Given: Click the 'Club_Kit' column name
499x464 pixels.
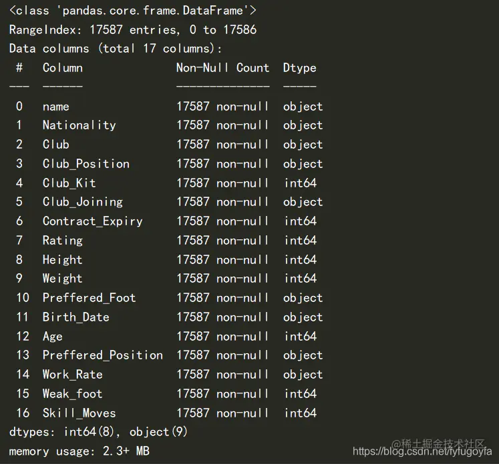Looking at the screenshot, I should (69, 183).
